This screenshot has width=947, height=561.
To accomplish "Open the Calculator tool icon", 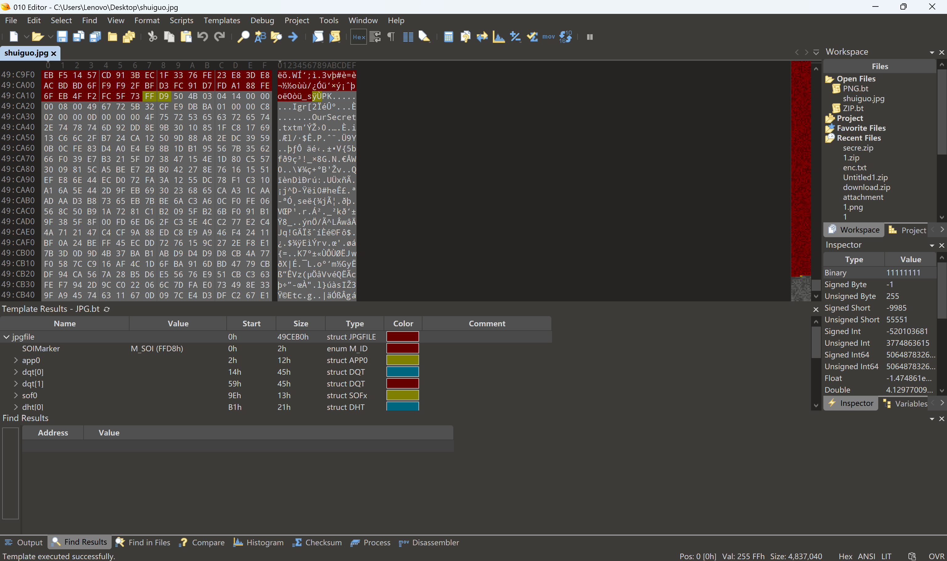I will tap(448, 37).
